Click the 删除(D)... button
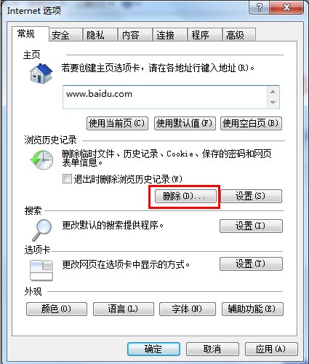Viewport: 309px width, 364px height. [185, 196]
